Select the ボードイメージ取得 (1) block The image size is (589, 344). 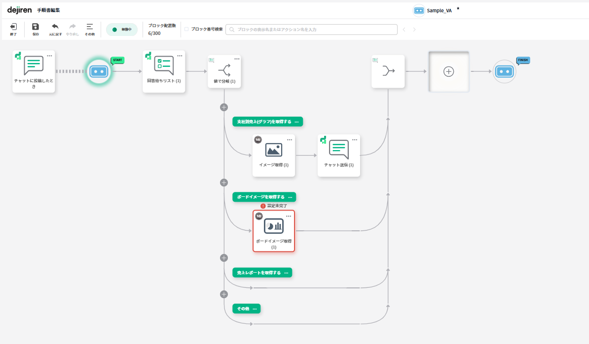pyautogui.click(x=274, y=231)
